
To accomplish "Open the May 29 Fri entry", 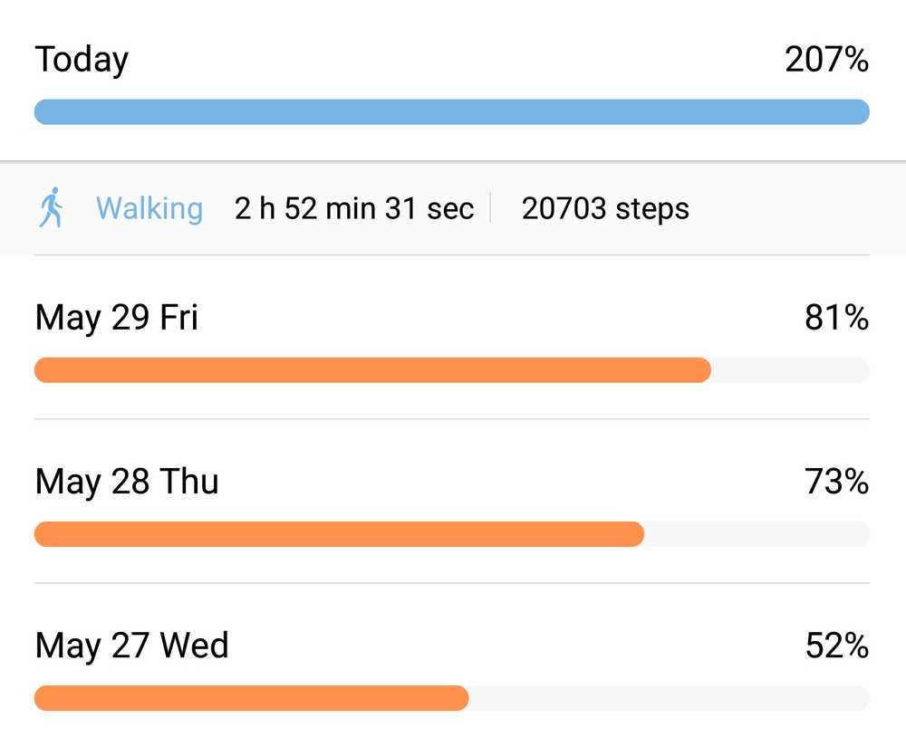I will pos(116,318).
